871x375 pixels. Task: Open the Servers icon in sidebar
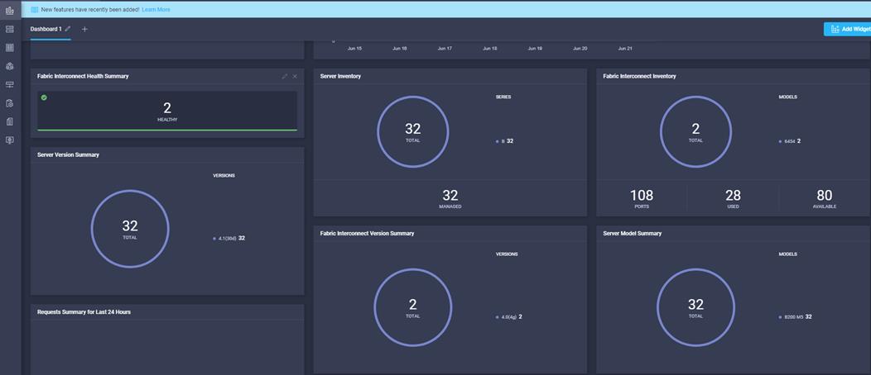(x=9, y=29)
